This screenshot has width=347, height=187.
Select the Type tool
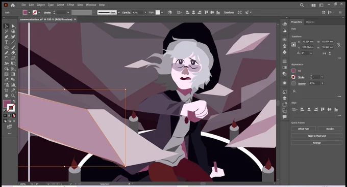click(6, 42)
